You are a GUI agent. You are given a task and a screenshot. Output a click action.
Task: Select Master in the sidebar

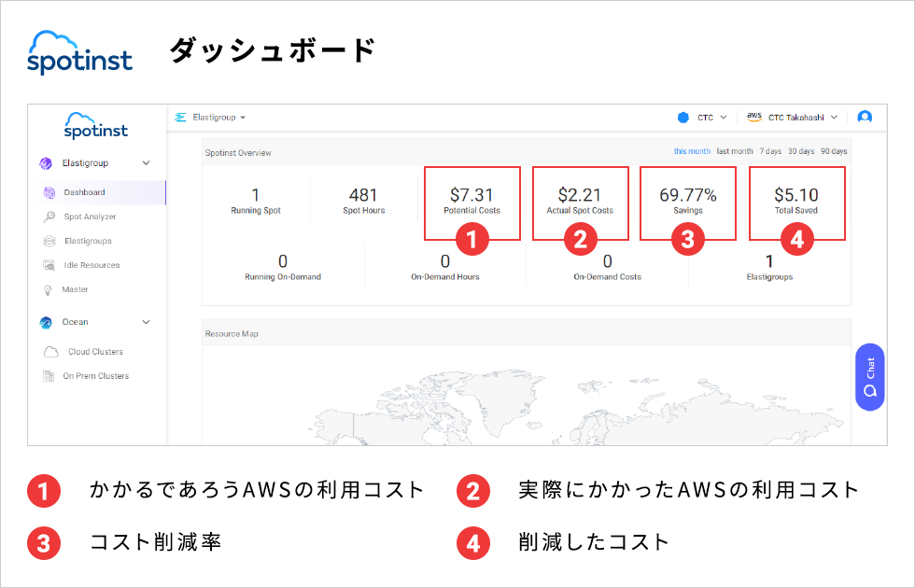(75, 289)
